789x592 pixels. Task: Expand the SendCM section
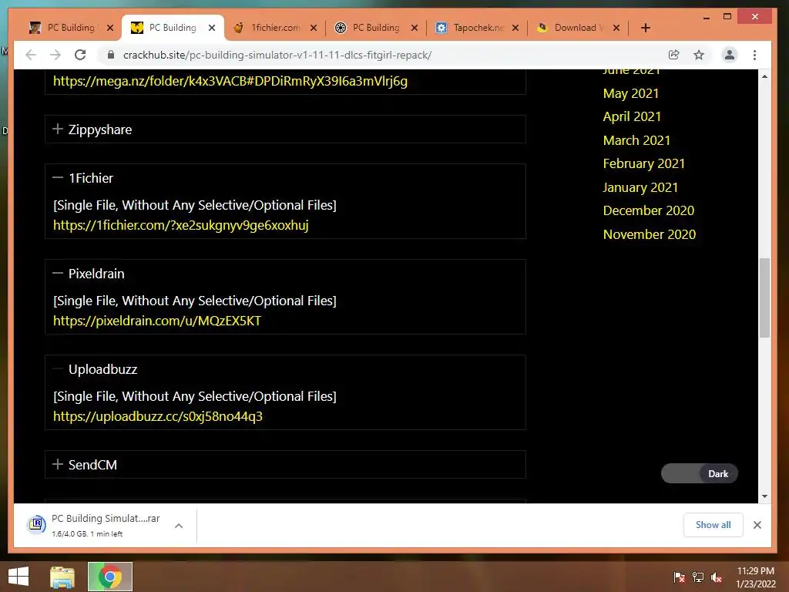(285, 465)
